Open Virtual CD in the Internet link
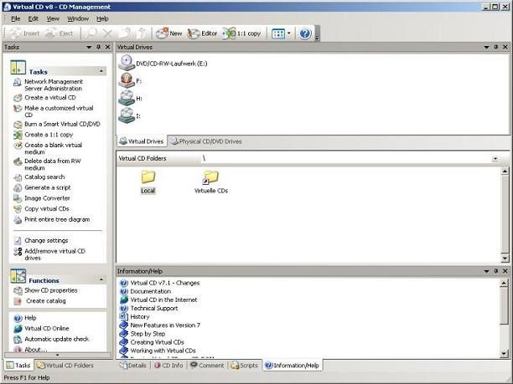Screen dimensions: 513x384 tap(163, 300)
